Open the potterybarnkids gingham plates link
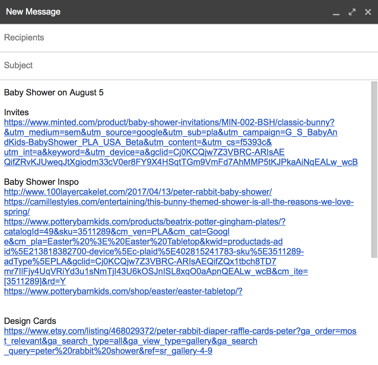Image resolution: width=378 pixels, height=365 pixels. point(156,251)
